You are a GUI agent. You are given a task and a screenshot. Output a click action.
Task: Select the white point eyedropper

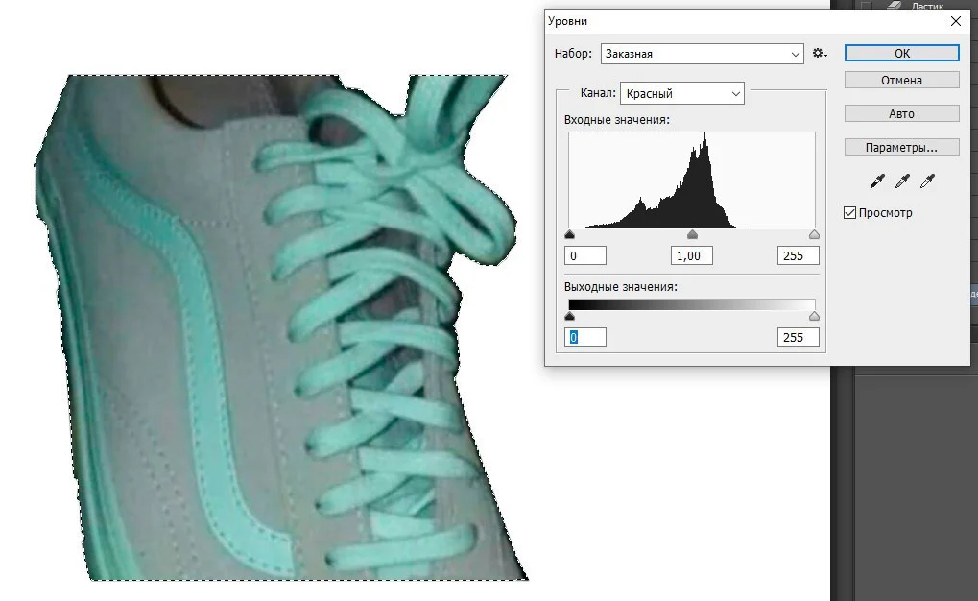pyautogui.click(x=927, y=181)
